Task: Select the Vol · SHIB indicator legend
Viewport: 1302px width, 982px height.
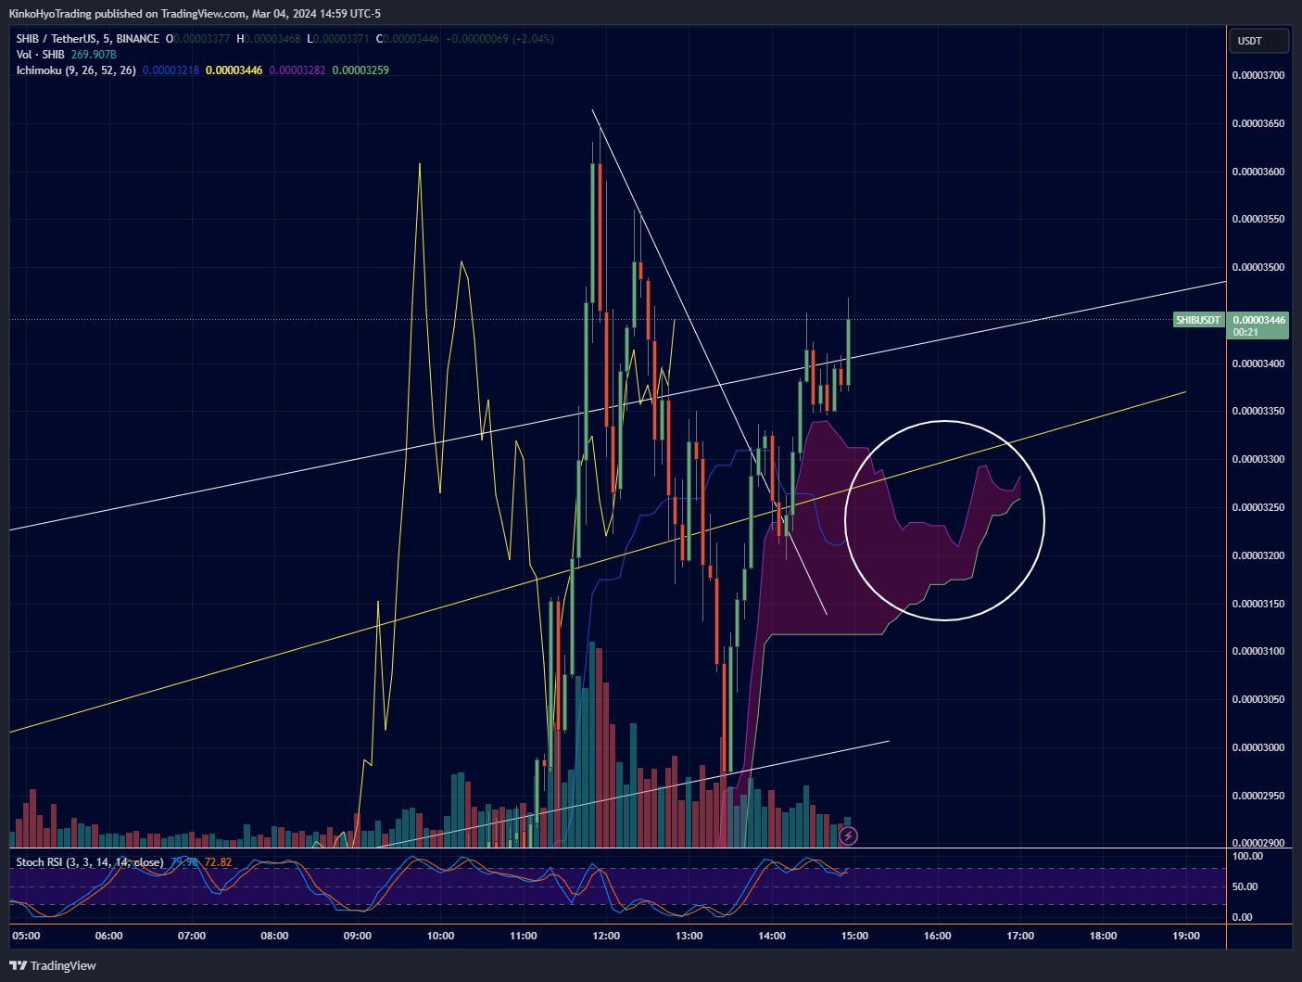Action: [40, 55]
